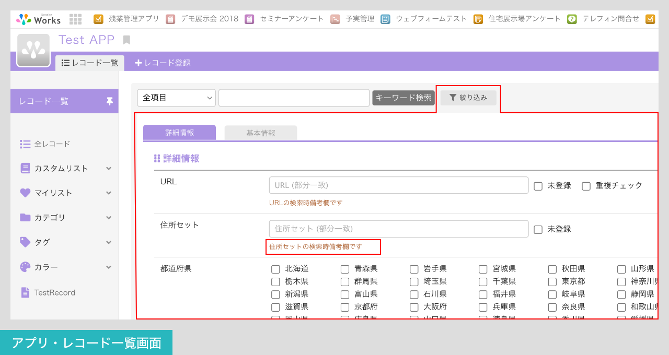669x355 pixels.
Task: Expand the タグ chevron
Action: (x=109, y=242)
